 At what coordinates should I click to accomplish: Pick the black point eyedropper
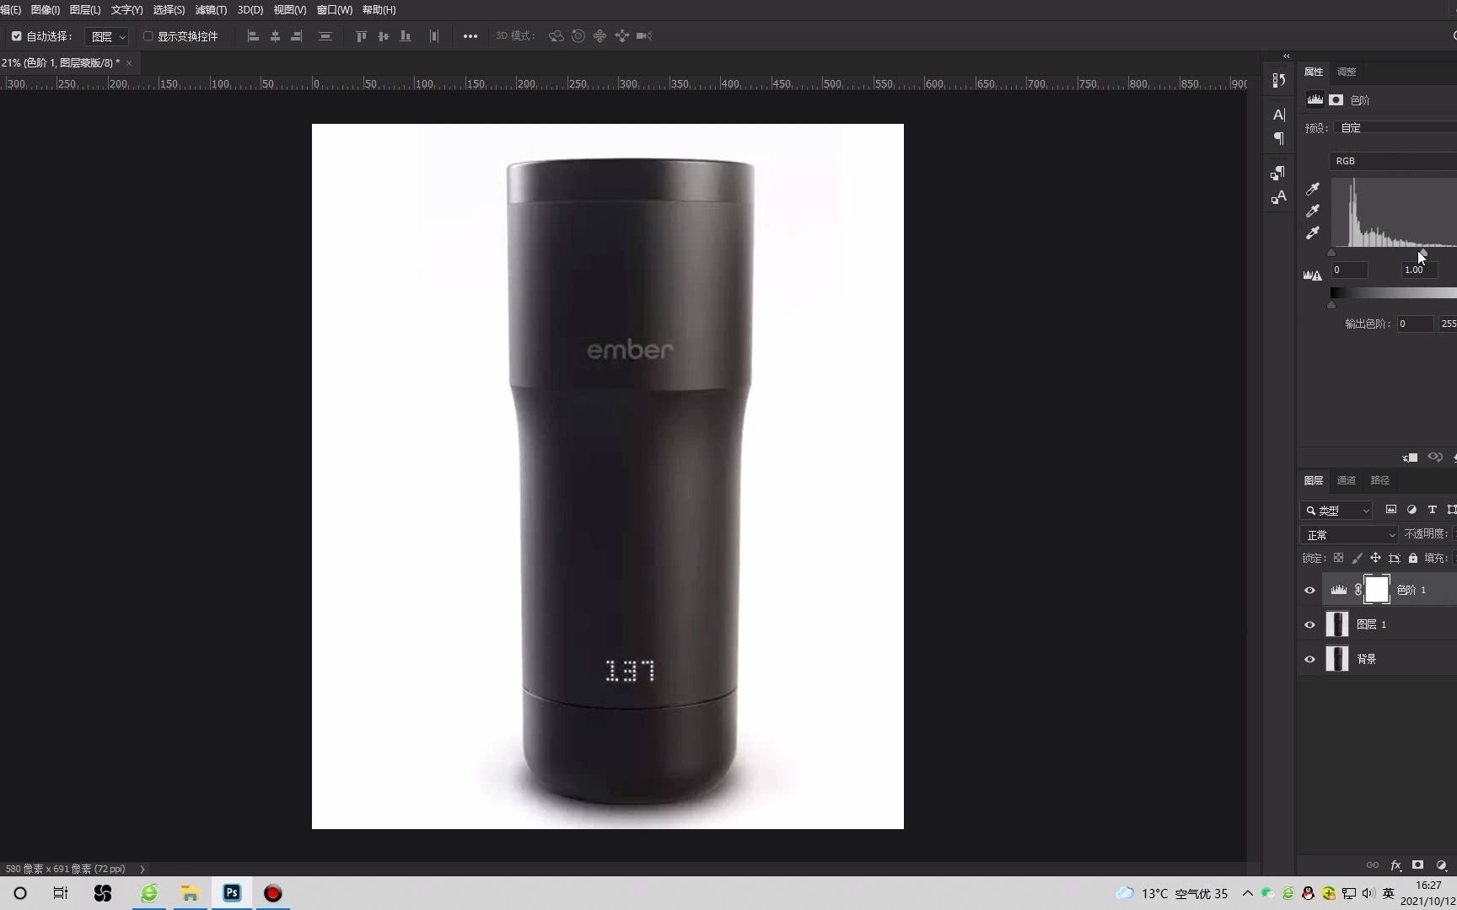coord(1313,189)
